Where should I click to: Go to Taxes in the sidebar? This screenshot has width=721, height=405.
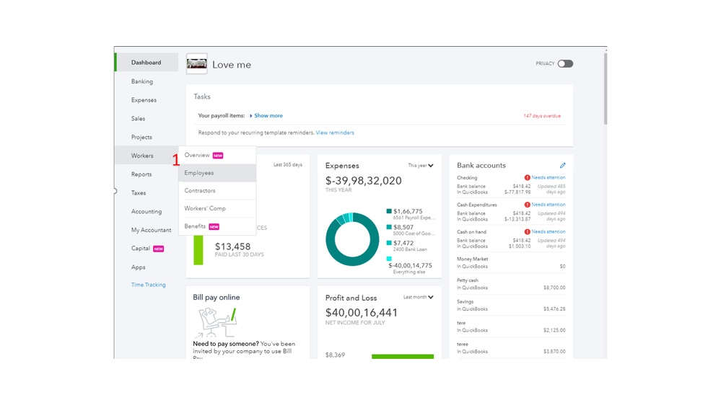click(139, 193)
